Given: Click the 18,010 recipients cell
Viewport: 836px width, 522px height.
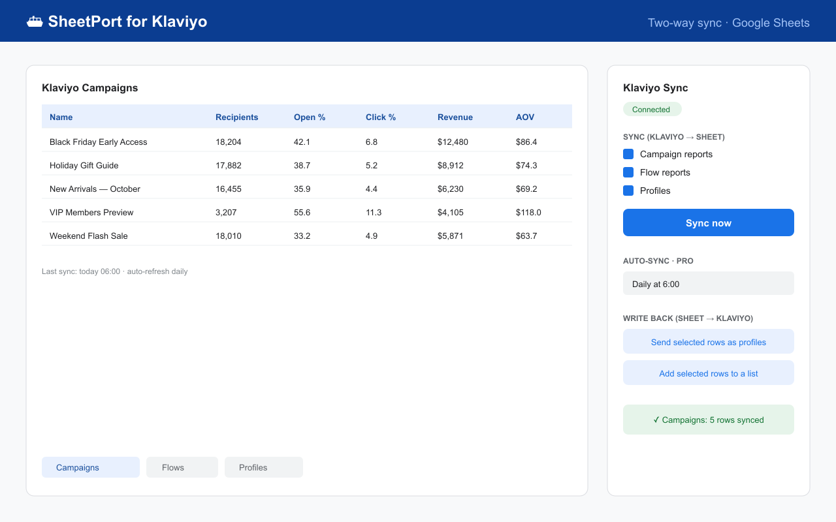Looking at the screenshot, I should click(x=229, y=236).
